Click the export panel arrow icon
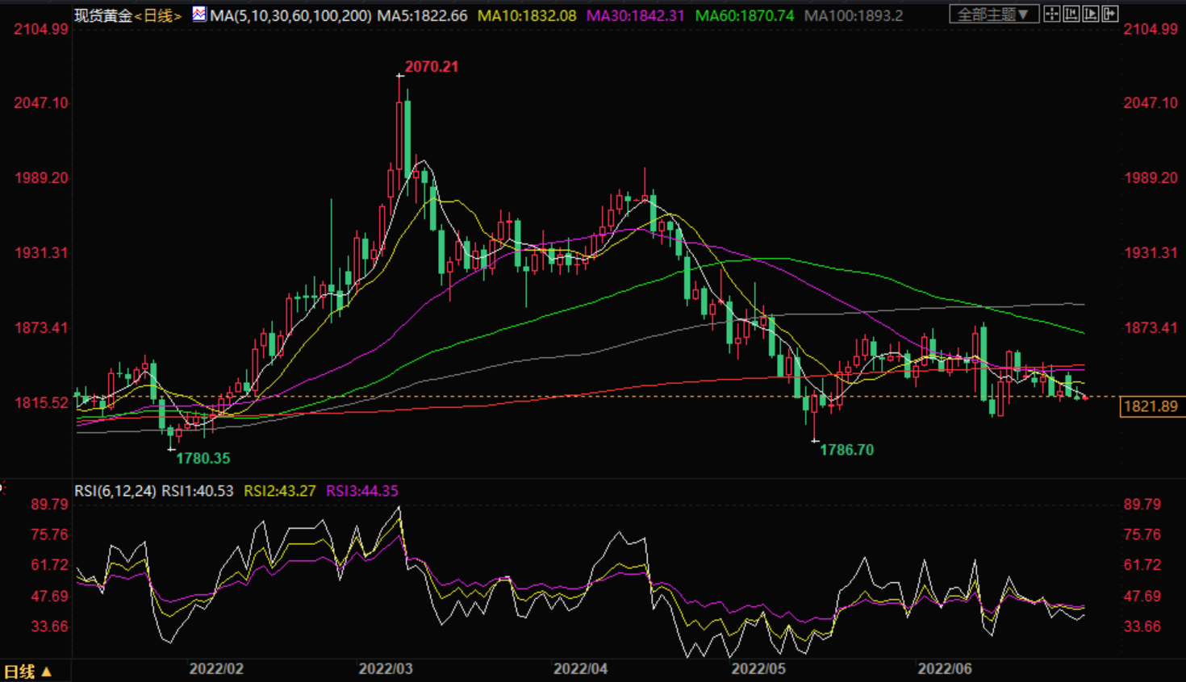The image size is (1186, 682). tap(1110, 14)
